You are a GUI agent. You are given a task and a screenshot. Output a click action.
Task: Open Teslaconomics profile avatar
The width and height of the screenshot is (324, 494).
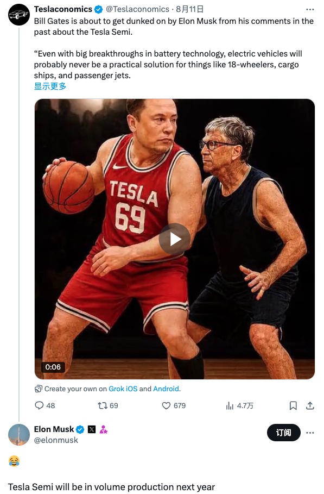coord(19,15)
